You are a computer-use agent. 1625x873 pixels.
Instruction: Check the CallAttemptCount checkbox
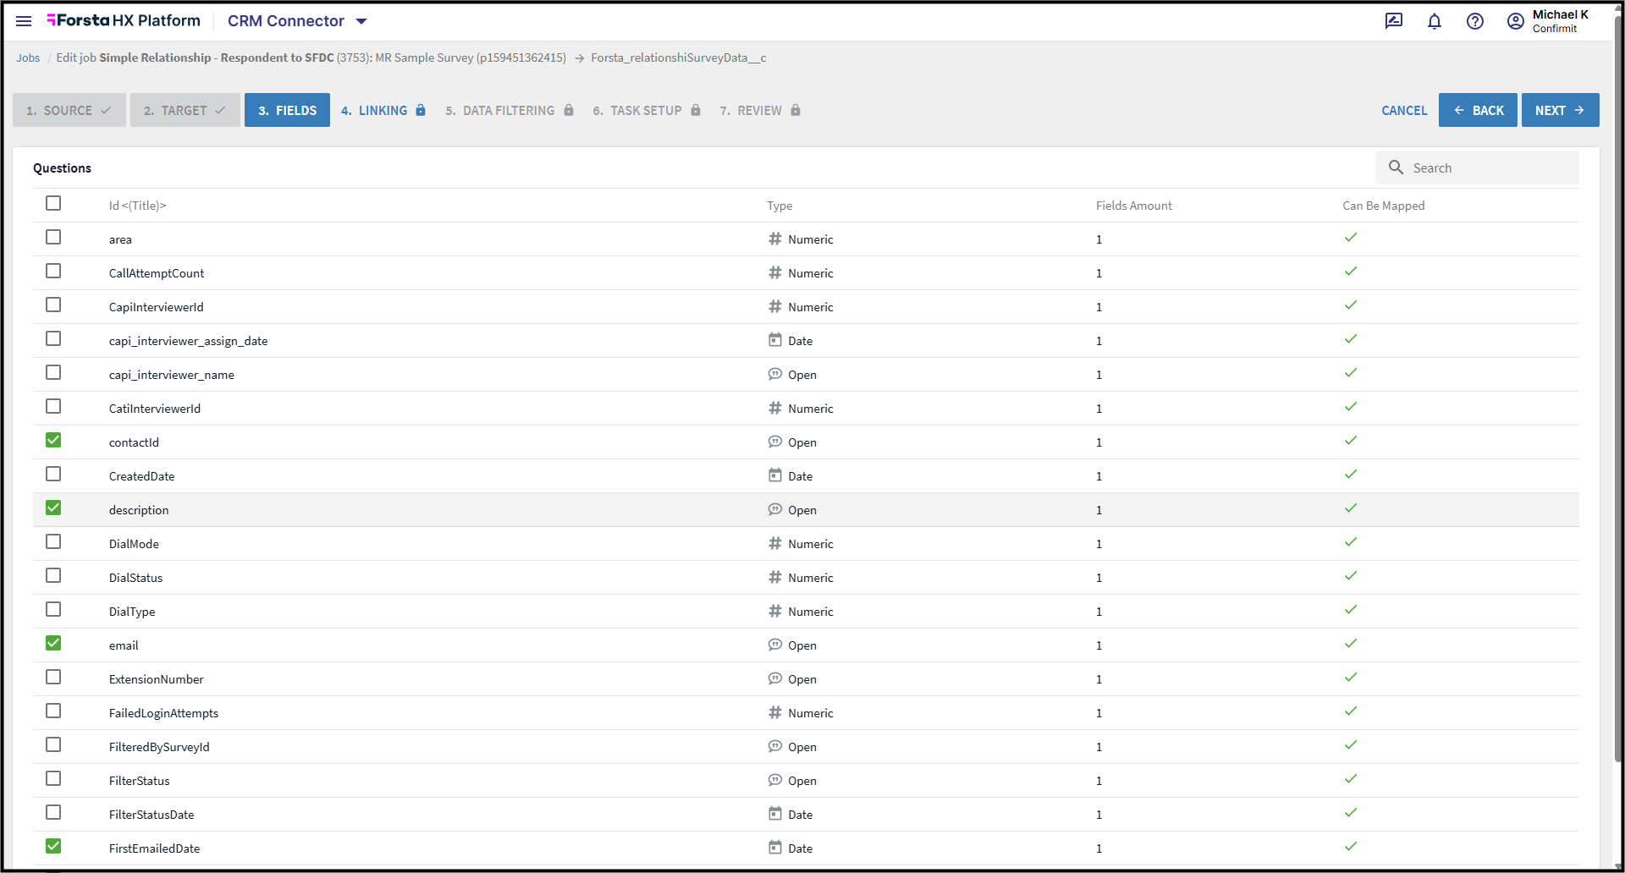pos(53,271)
